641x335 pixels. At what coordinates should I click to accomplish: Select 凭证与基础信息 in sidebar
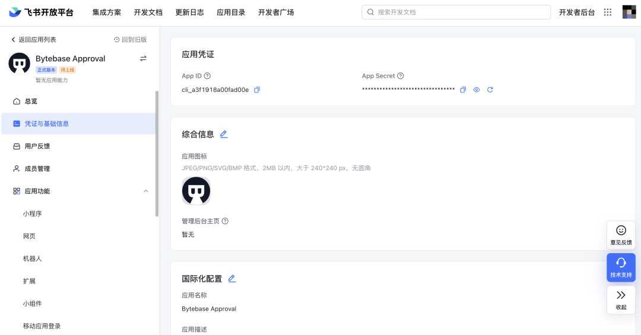point(78,124)
